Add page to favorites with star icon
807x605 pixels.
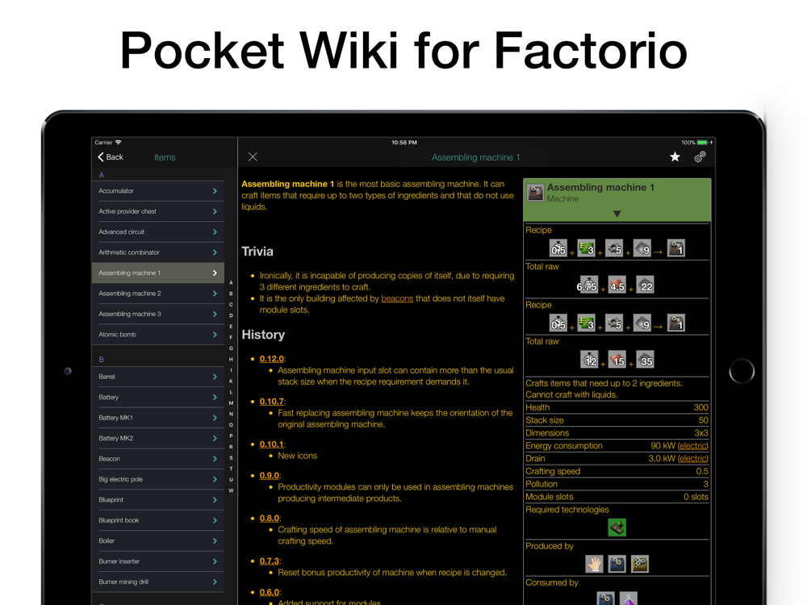(x=675, y=157)
